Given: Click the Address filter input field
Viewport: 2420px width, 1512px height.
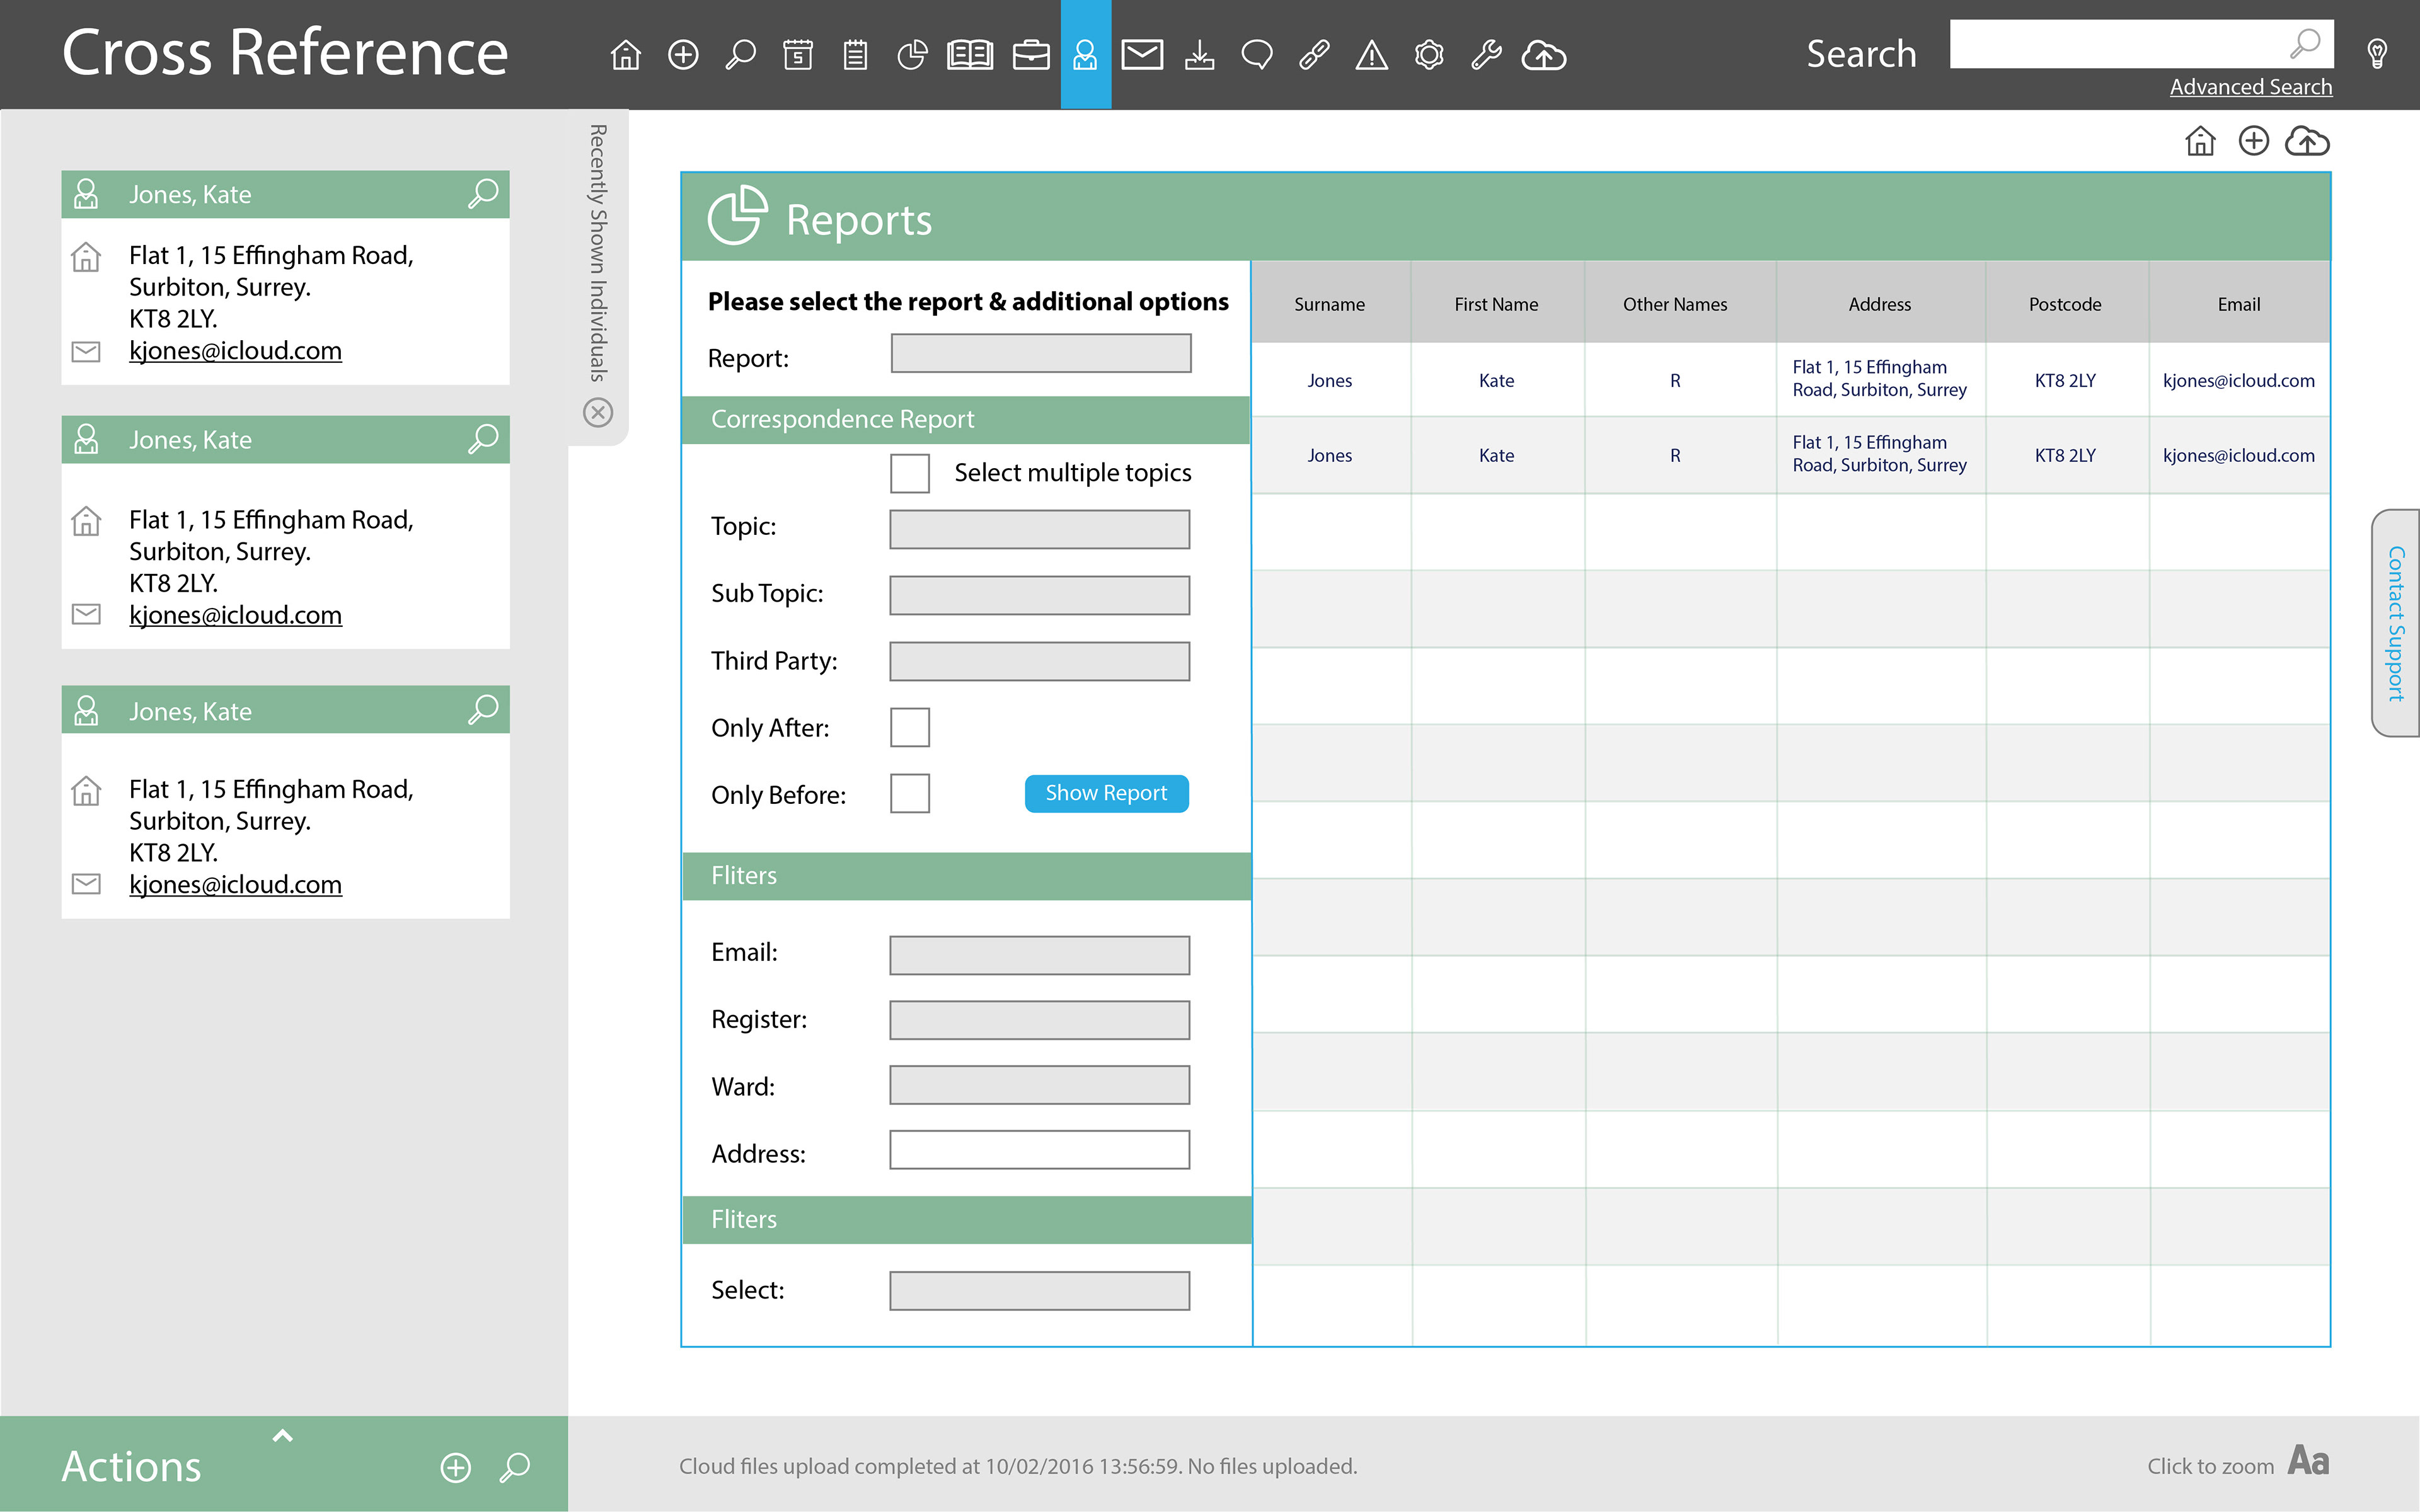Looking at the screenshot, I should [1039, 1150].
